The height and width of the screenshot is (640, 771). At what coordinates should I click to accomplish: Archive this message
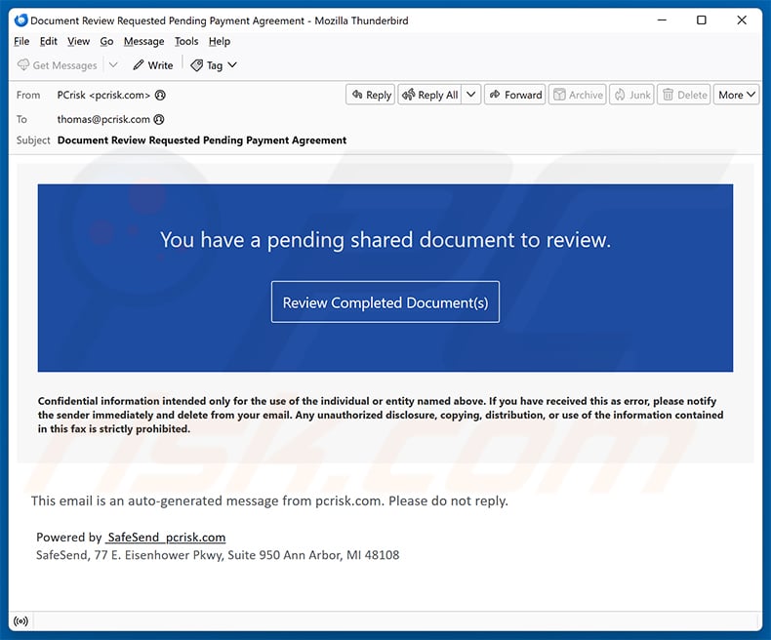(x=577, y=95)
